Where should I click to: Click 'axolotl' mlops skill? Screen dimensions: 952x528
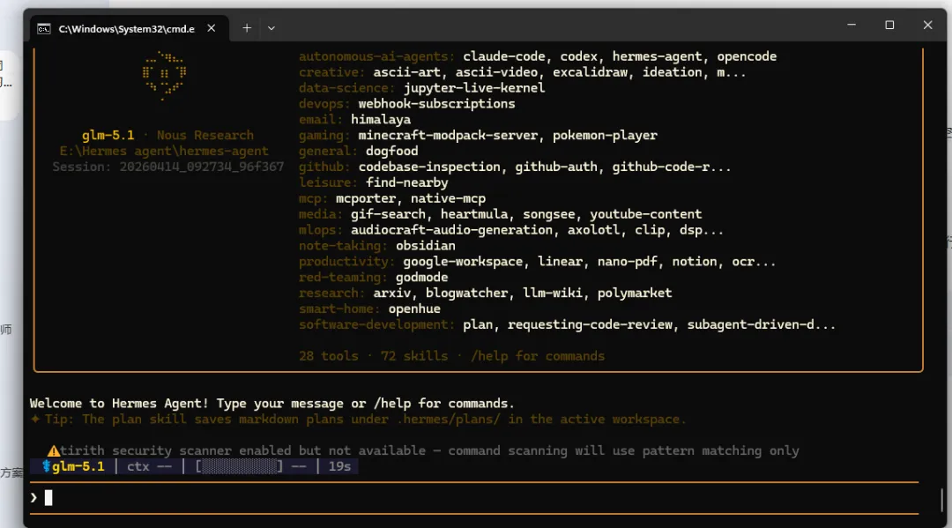coord(594,230)
